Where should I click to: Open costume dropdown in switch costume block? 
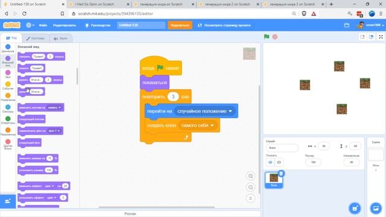(x=54, y=107)
